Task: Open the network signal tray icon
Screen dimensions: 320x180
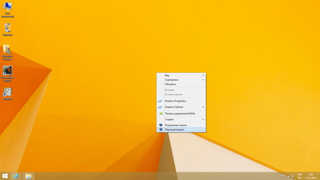Action: [x=288, y=176]
